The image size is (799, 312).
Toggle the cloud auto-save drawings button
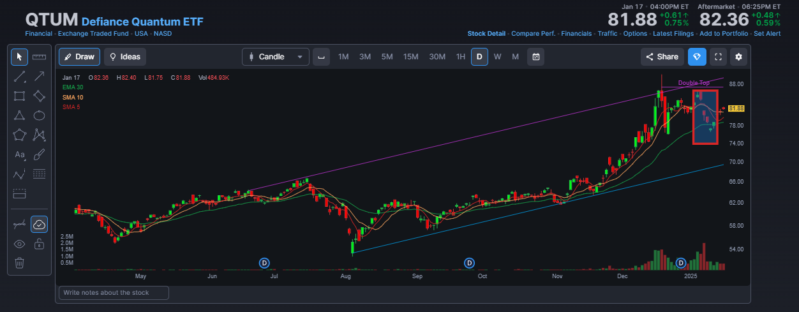pyautogui.click(x=39, y=224)
